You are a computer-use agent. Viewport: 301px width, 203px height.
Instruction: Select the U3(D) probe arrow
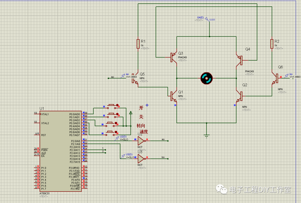[123, 156]
